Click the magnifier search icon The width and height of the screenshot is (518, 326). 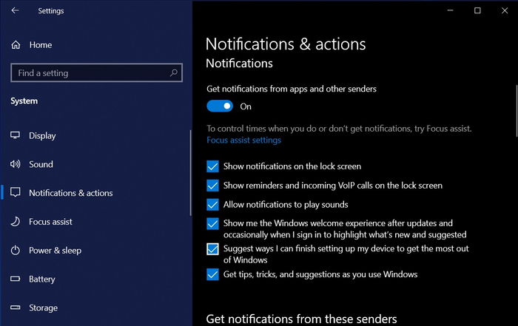pyautogui.click(x=173, y=72)
